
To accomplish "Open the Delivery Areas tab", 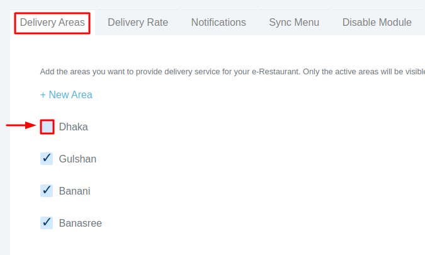I will point(52,23).
